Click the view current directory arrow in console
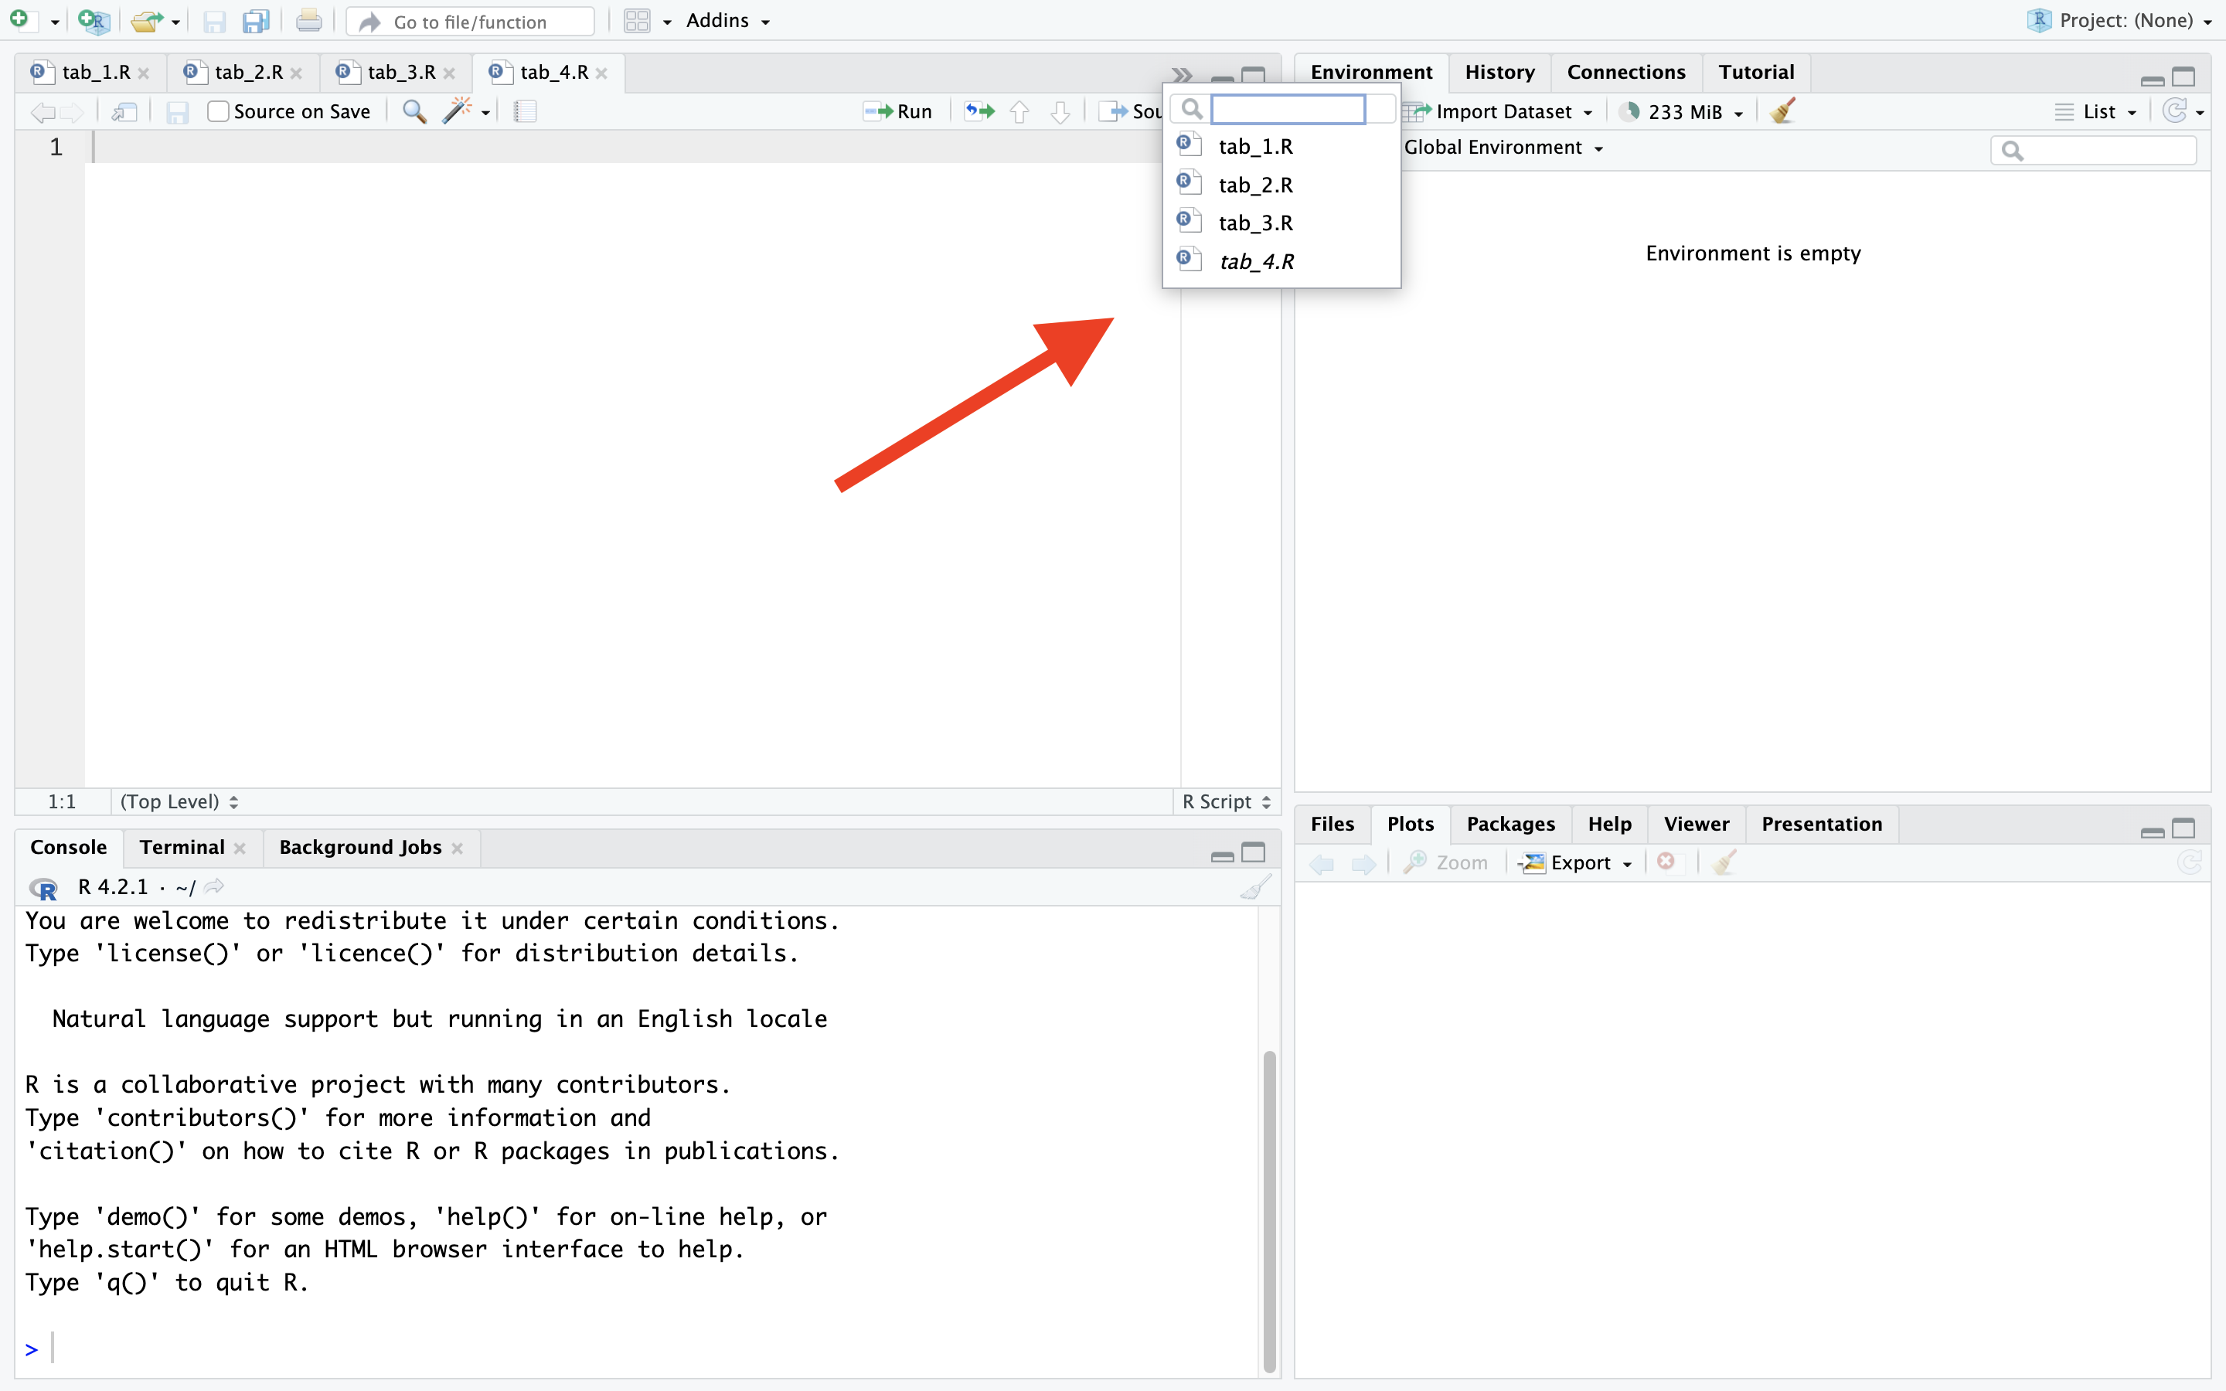This screenshot has height=1391, width=2226. (214, 887)
